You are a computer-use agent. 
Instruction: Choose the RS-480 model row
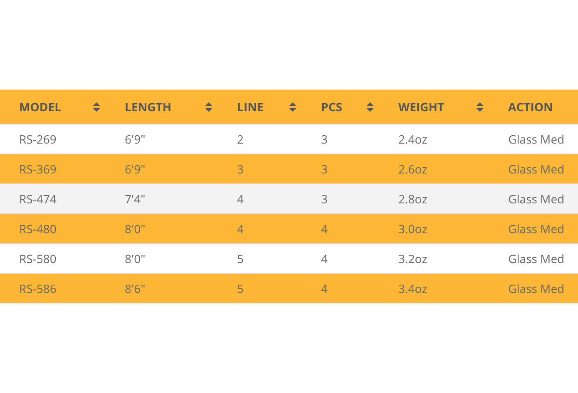tap(289, 229)
